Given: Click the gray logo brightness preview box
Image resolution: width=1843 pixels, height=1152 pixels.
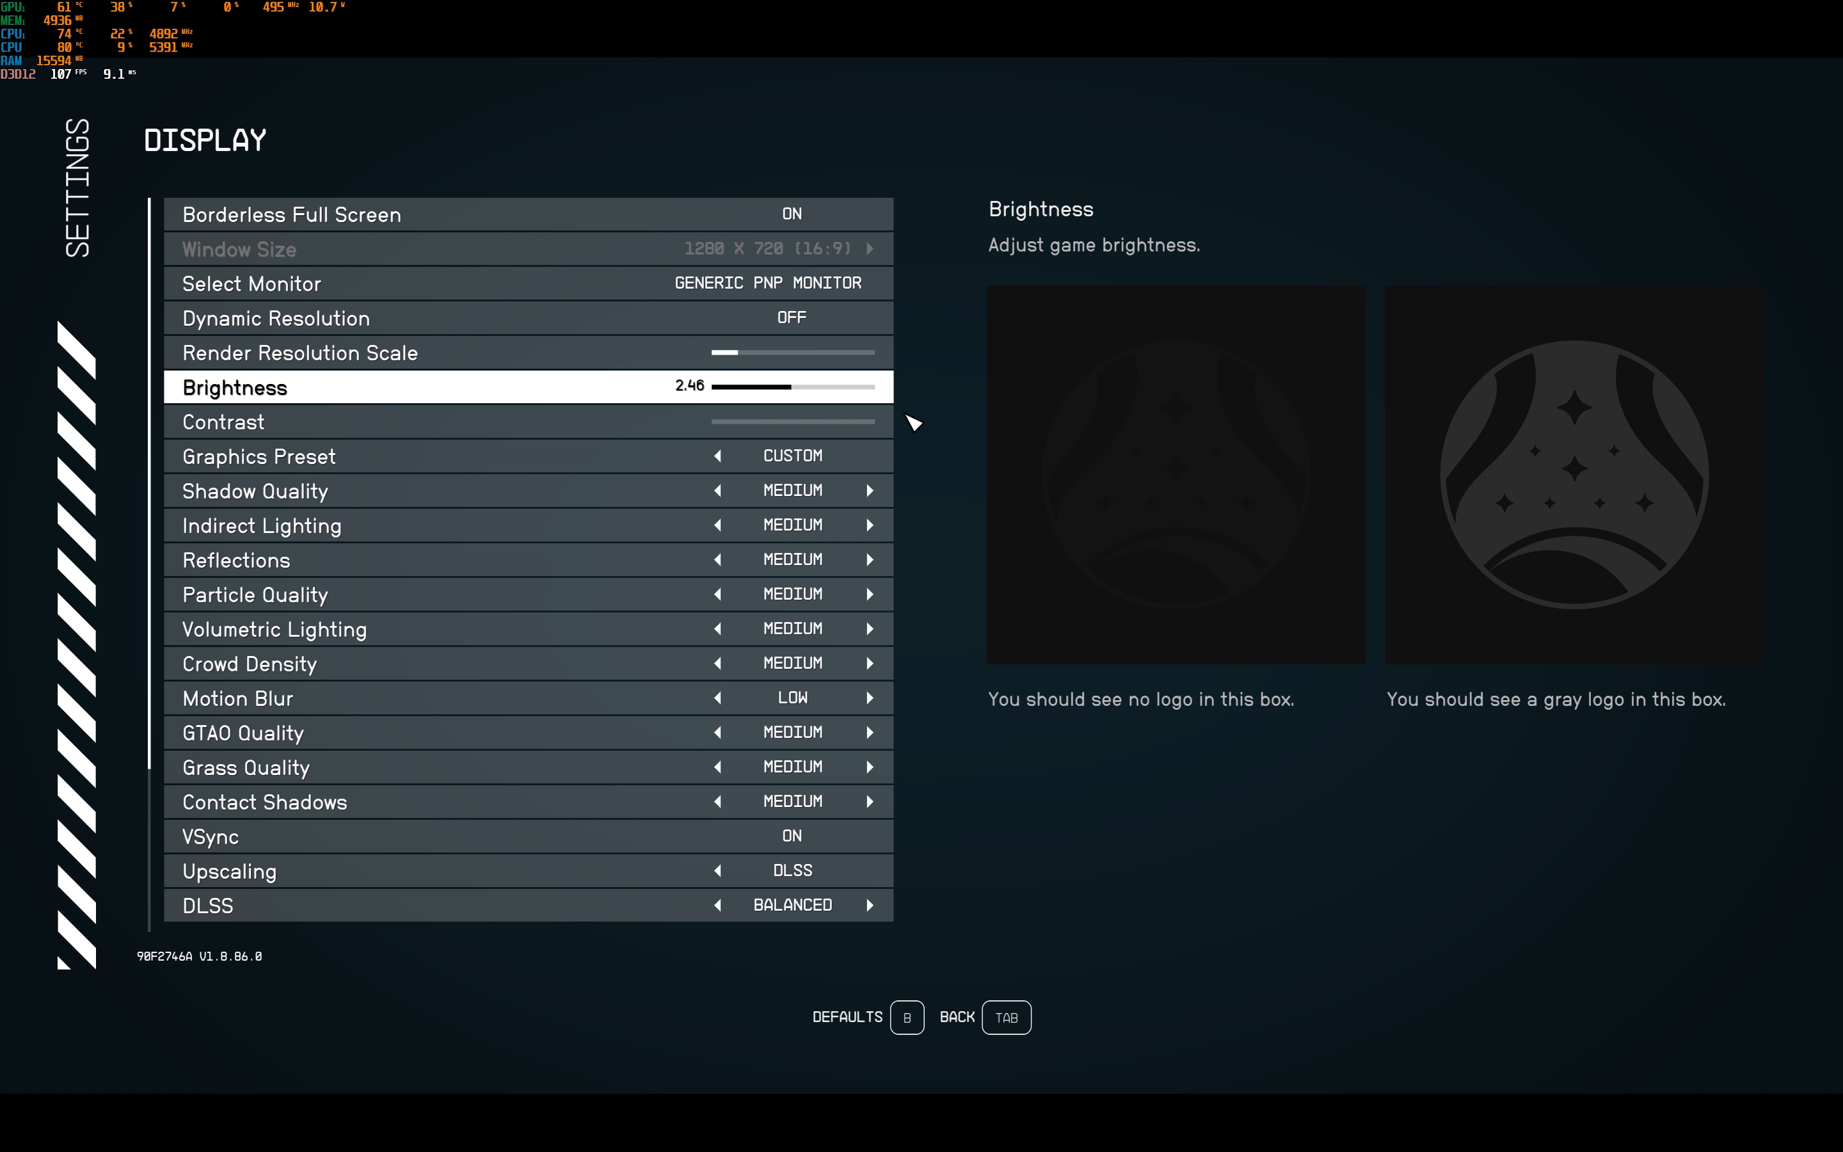Looking at the screenshot, I should (1574, 475).
